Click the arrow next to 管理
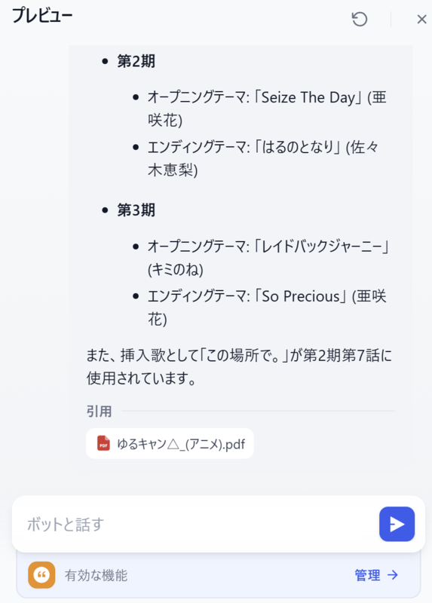Viewport: 432px width, 603px height. pos(393,575)
